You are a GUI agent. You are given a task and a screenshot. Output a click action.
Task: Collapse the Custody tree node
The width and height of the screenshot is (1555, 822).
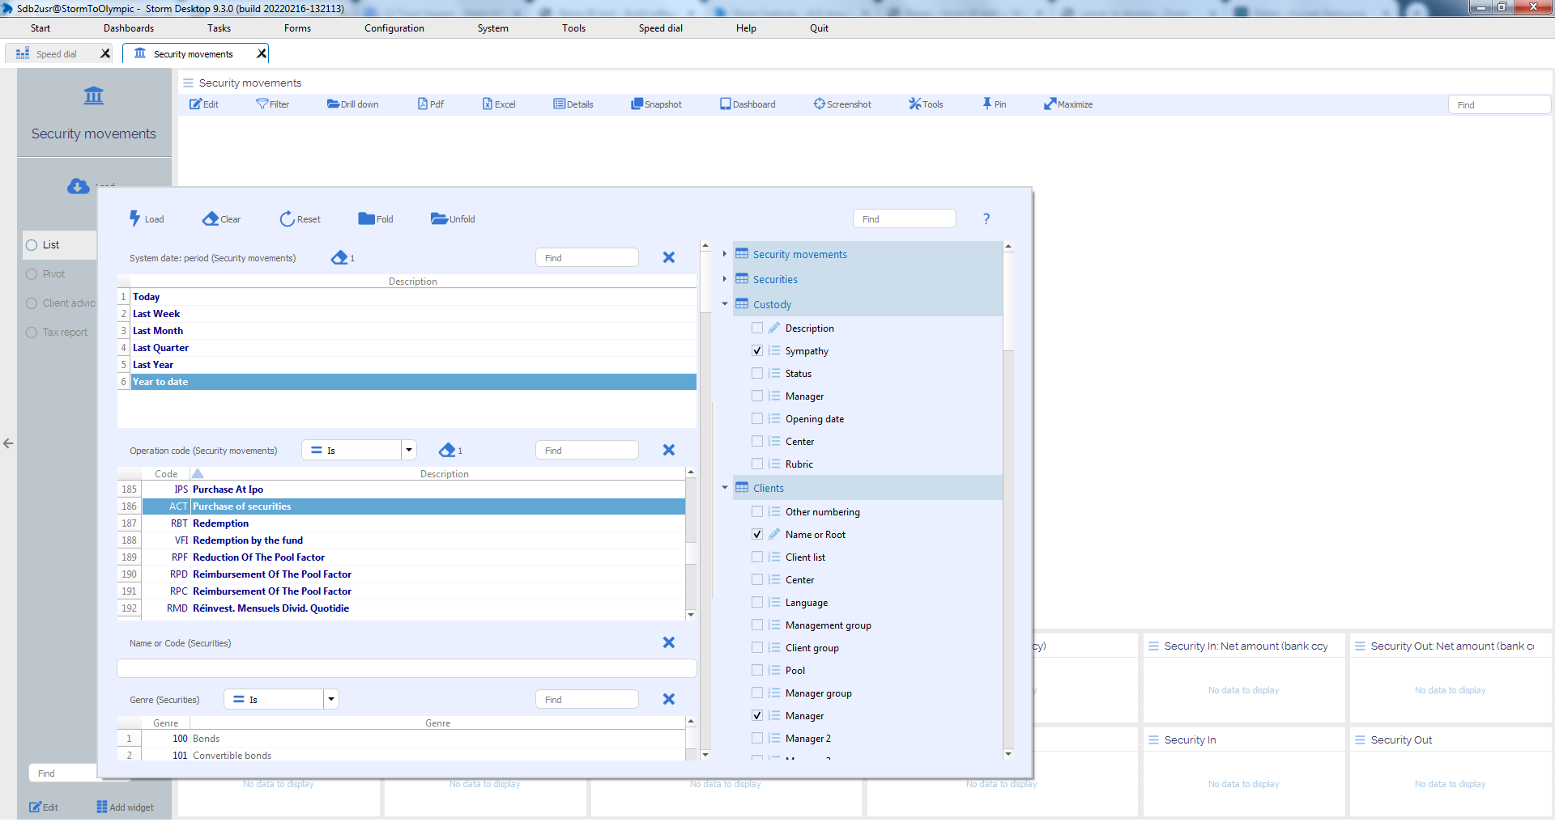(x=725, y=303)
